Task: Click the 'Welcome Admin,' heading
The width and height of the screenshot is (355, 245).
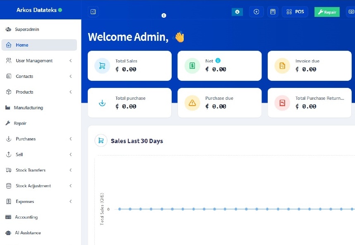Action: click(x=128, y=37)
